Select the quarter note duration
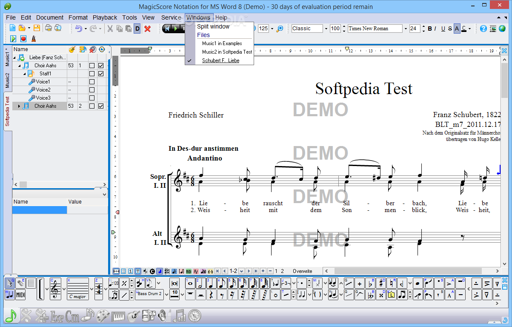Screen dimensions: 512x327 coord(212,283)
